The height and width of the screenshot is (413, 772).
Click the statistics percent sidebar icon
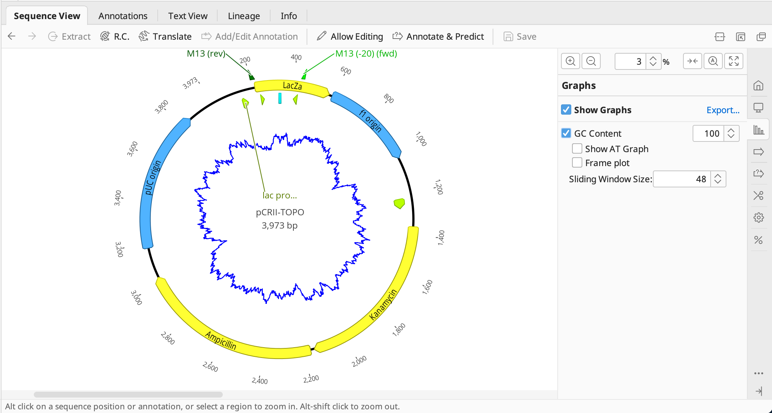758,240
